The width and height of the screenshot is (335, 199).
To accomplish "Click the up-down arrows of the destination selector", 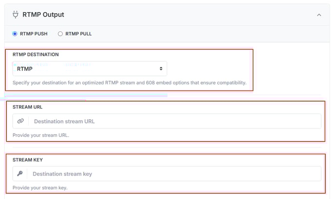I will (161, 69).
